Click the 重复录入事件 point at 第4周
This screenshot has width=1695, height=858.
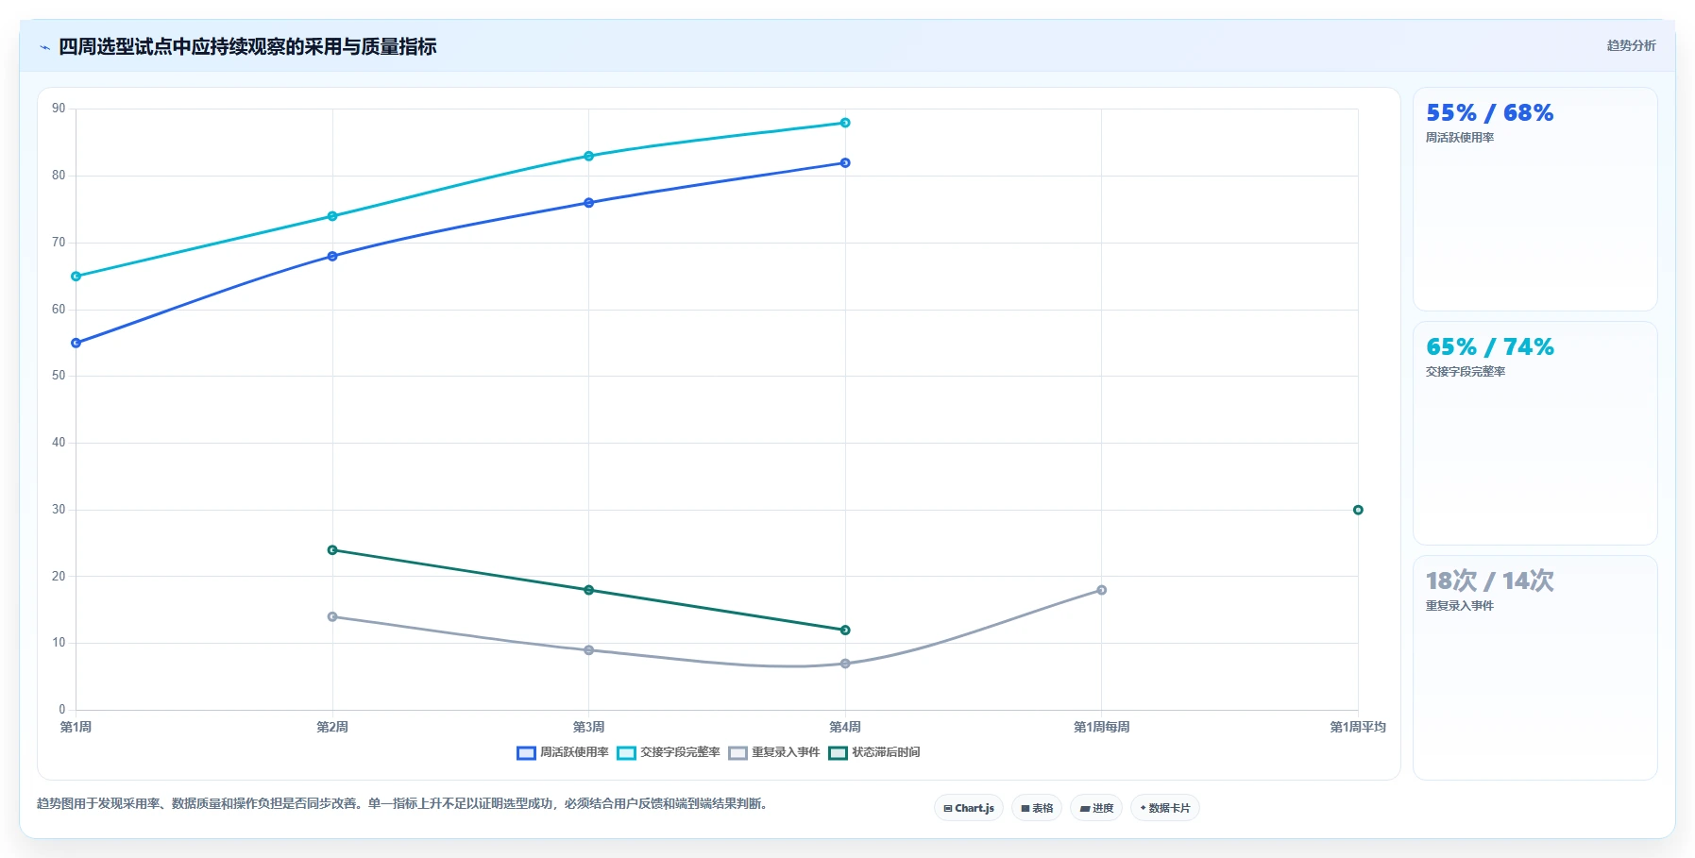pos(845,664)
